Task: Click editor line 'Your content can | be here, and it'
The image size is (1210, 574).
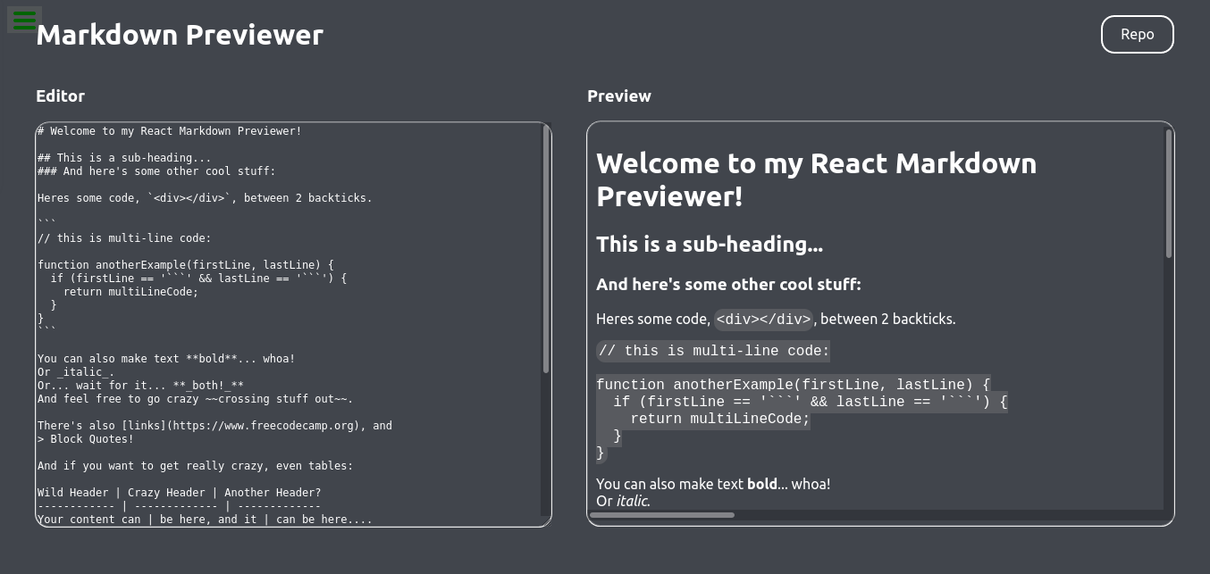Action: point(205,520)
